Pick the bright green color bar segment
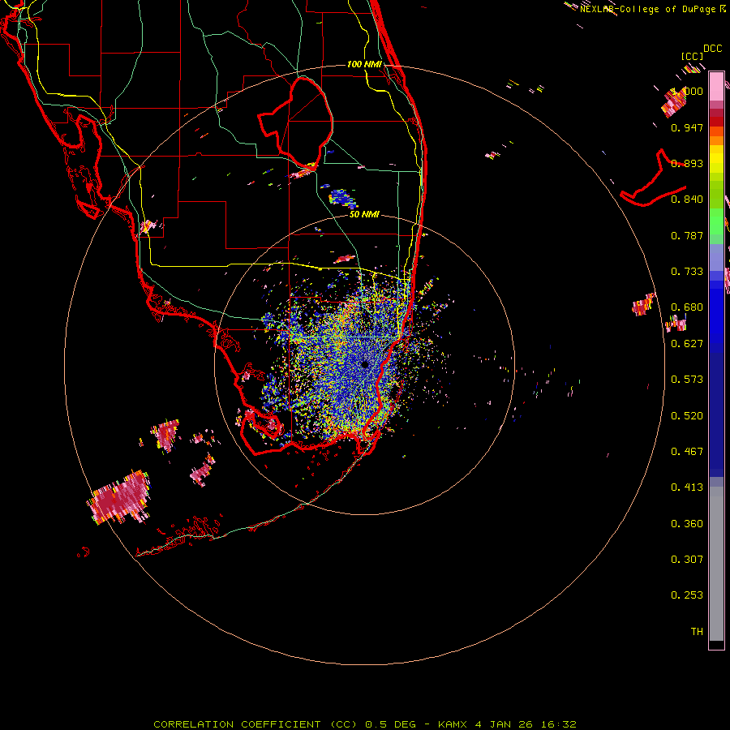Image resolution: width=730 pixels, height=730 pixels. [x=716, y=221]
